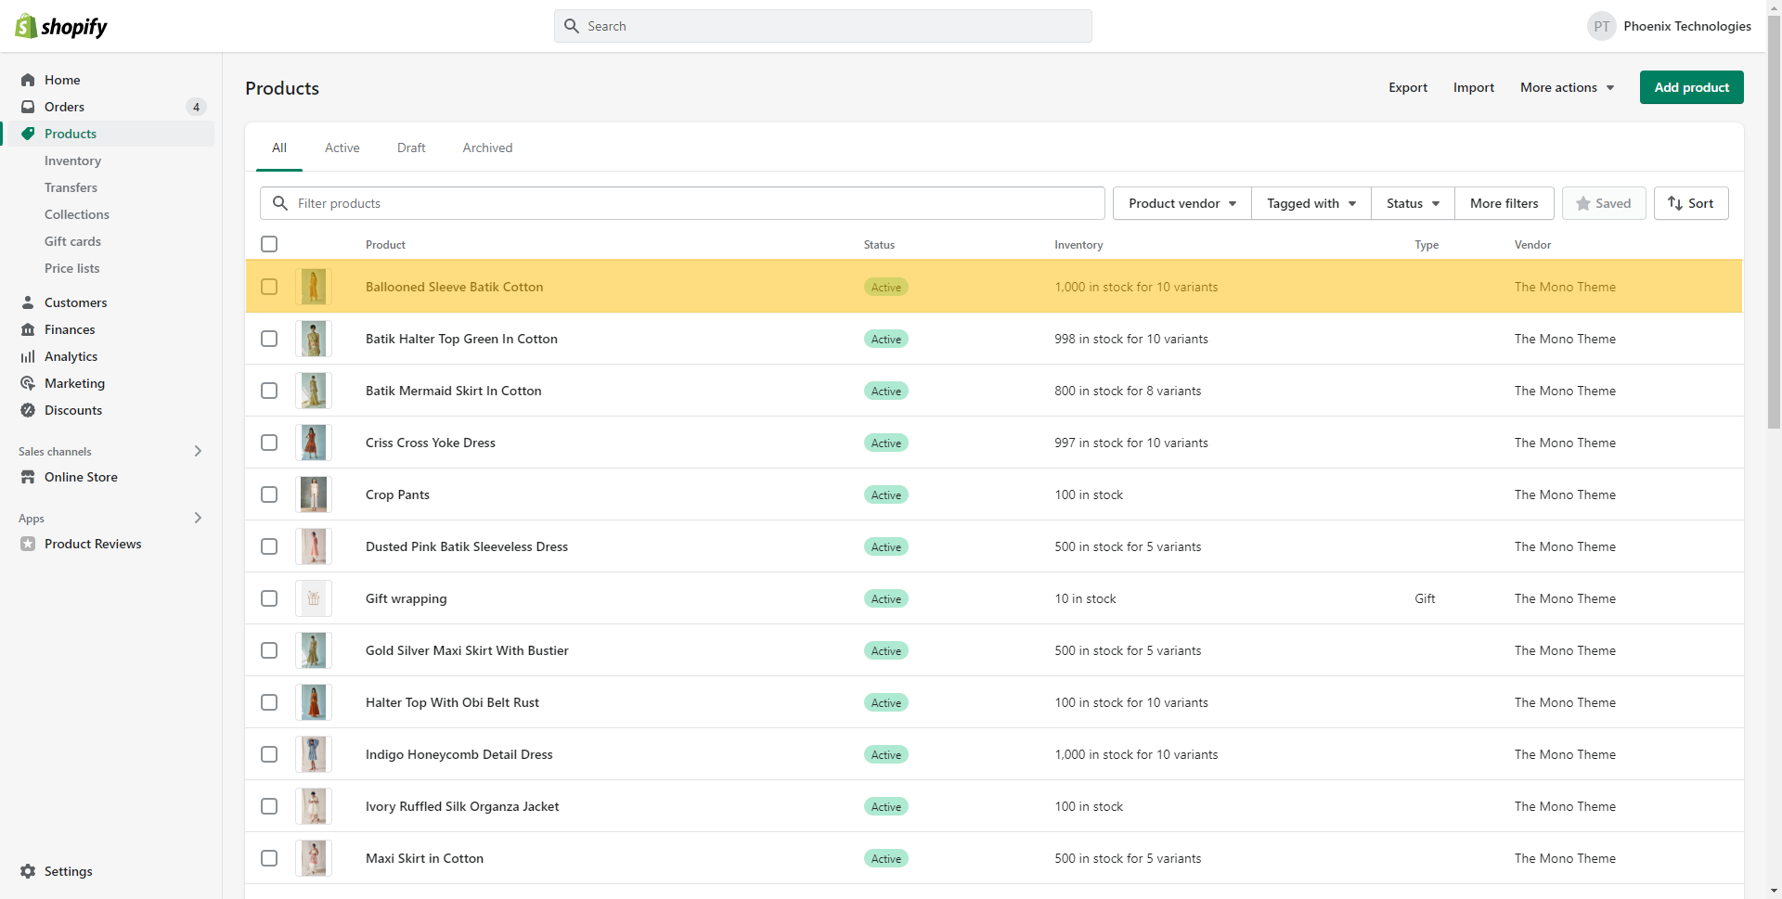
Task: Switch to the Draft tab
Action: click(411, 148)
